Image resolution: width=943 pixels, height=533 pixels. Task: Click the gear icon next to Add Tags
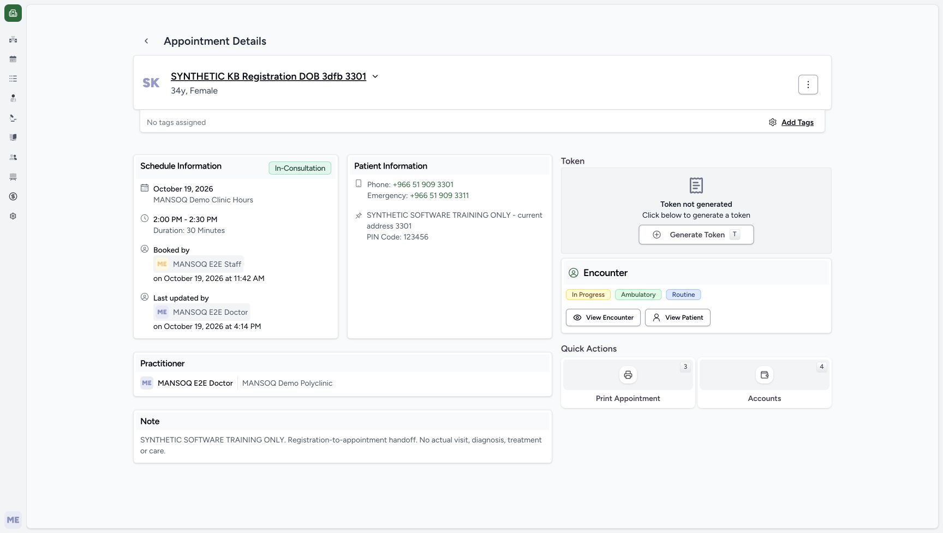coord(773,122)
